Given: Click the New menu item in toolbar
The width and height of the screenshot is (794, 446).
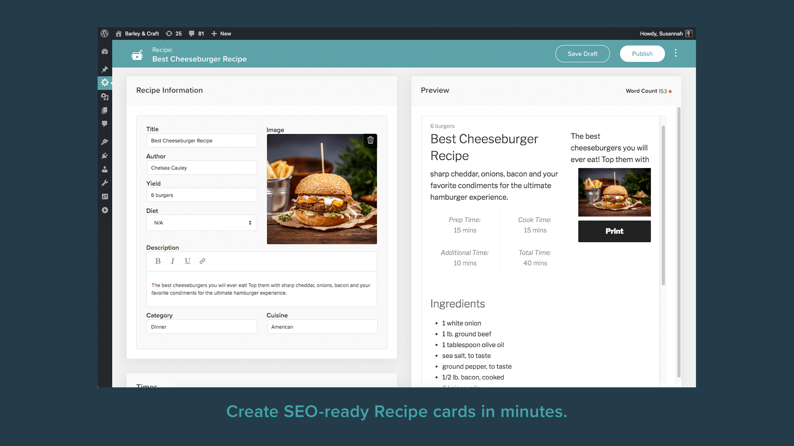Looking at the screenshot, I should (220, 33).
